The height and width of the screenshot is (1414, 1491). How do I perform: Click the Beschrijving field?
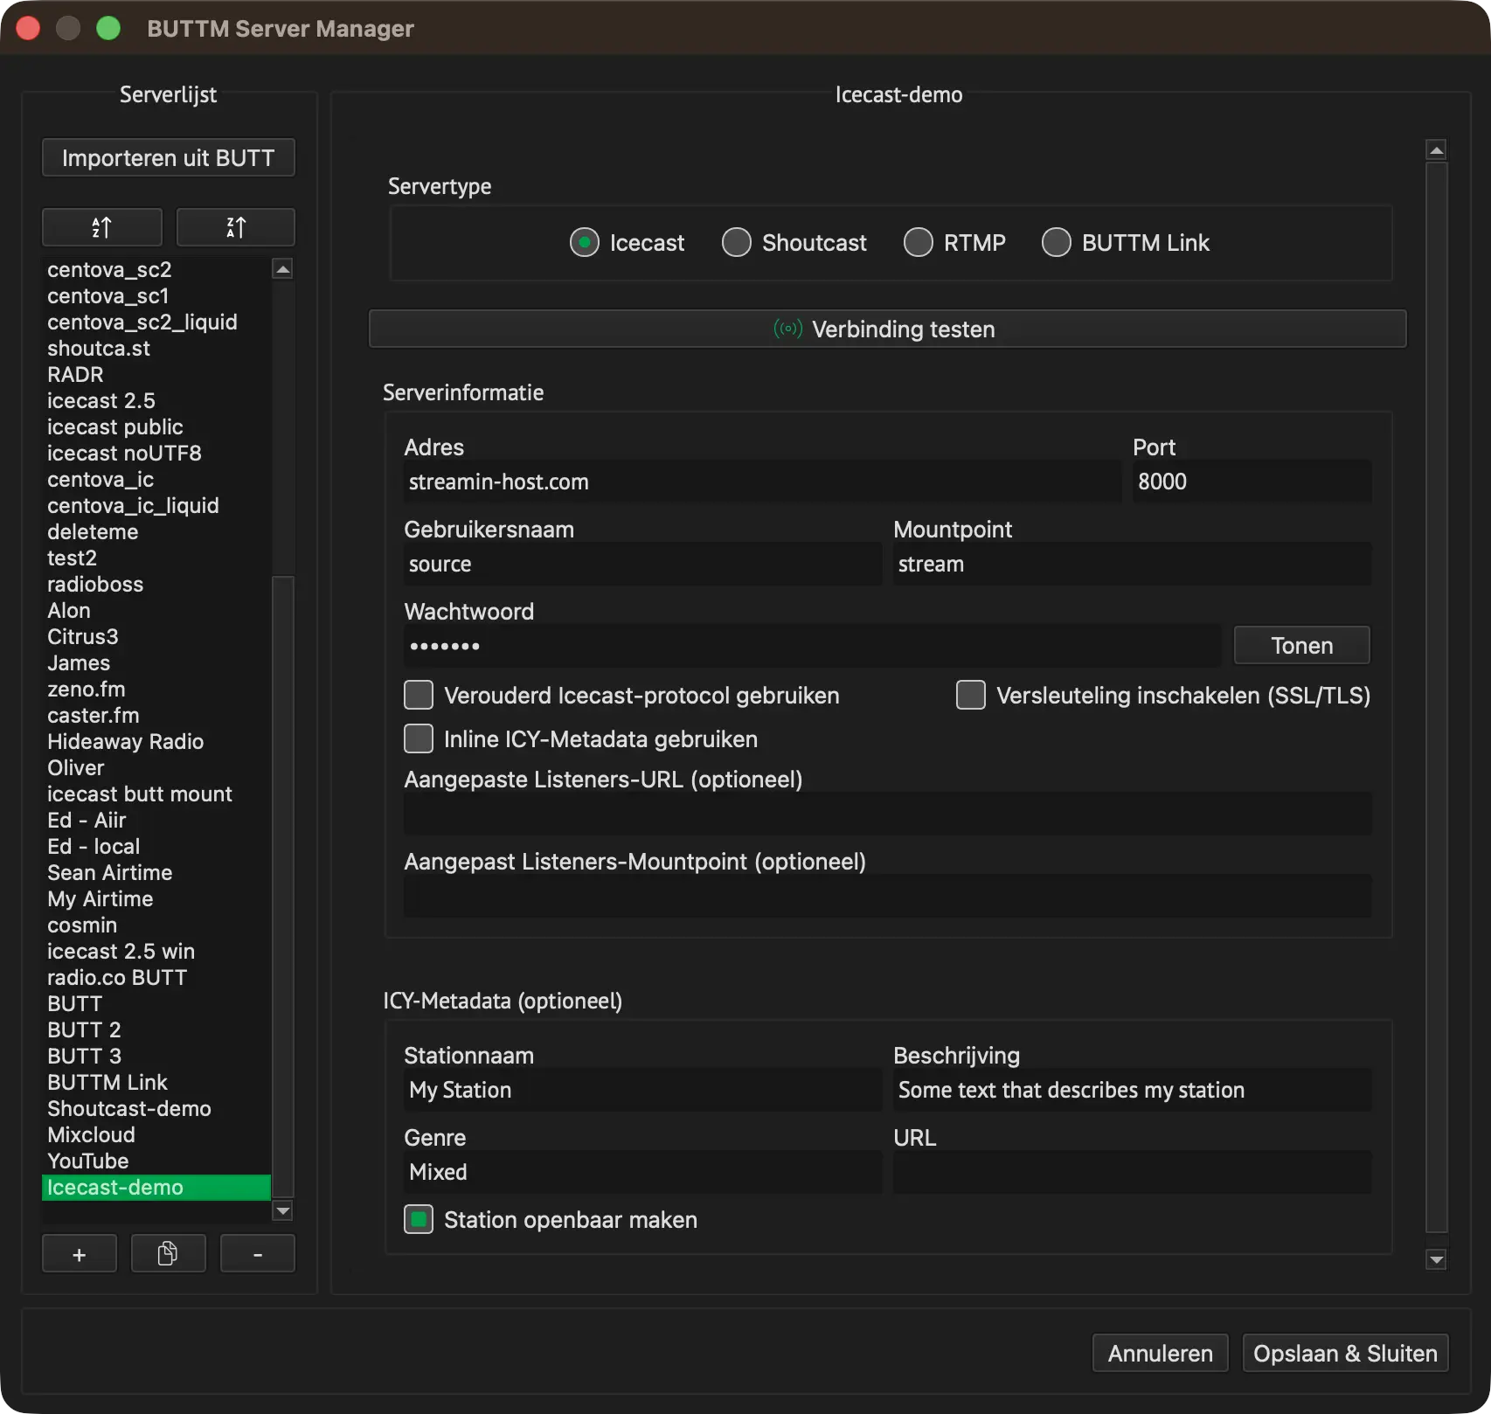pyautogui.click(x=1133, y=1090)
